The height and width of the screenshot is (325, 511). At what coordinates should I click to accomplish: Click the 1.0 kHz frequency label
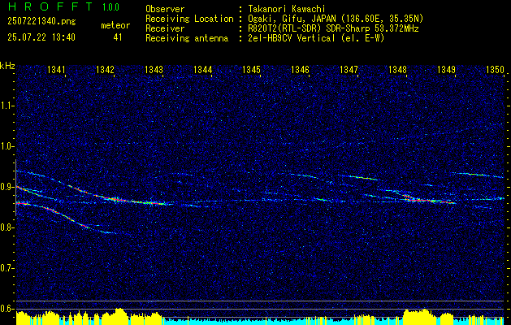(x=6, y=147)
